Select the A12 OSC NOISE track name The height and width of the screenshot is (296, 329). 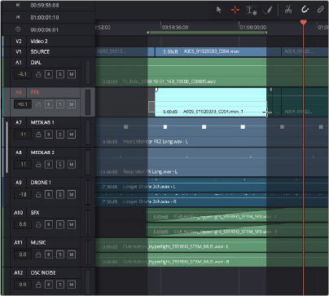tap(43, 272)
